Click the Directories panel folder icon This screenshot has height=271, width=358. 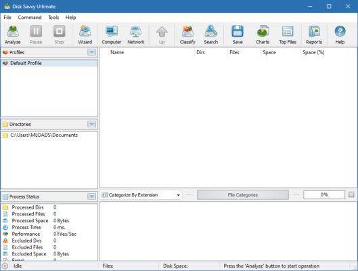click(x=5, y=124)
